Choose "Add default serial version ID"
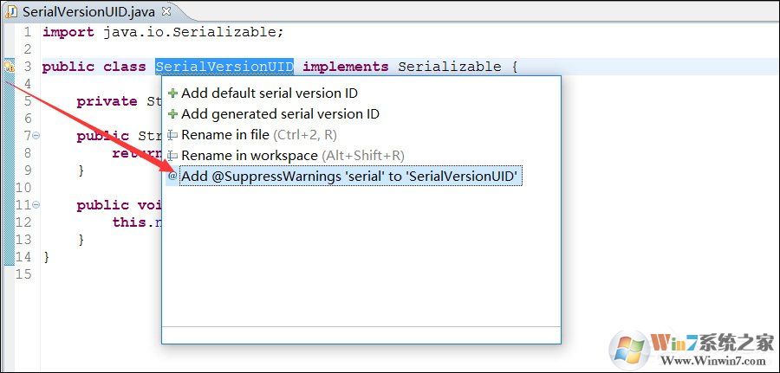Viewport: 780px width, 373px height. click(270, 93)
